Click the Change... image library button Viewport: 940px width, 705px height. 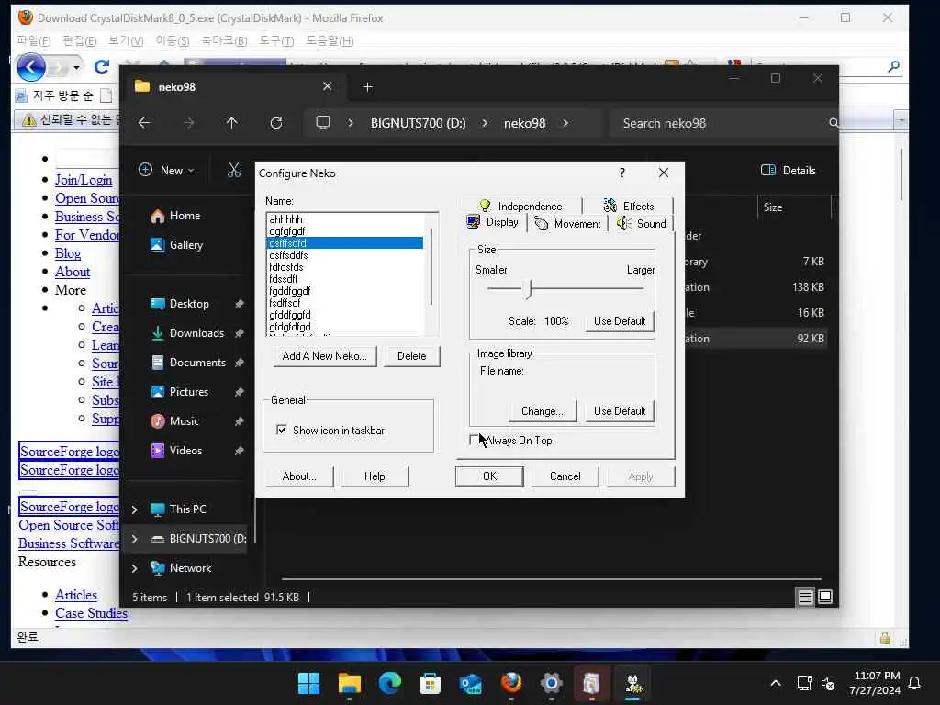(x=542, y=410)
